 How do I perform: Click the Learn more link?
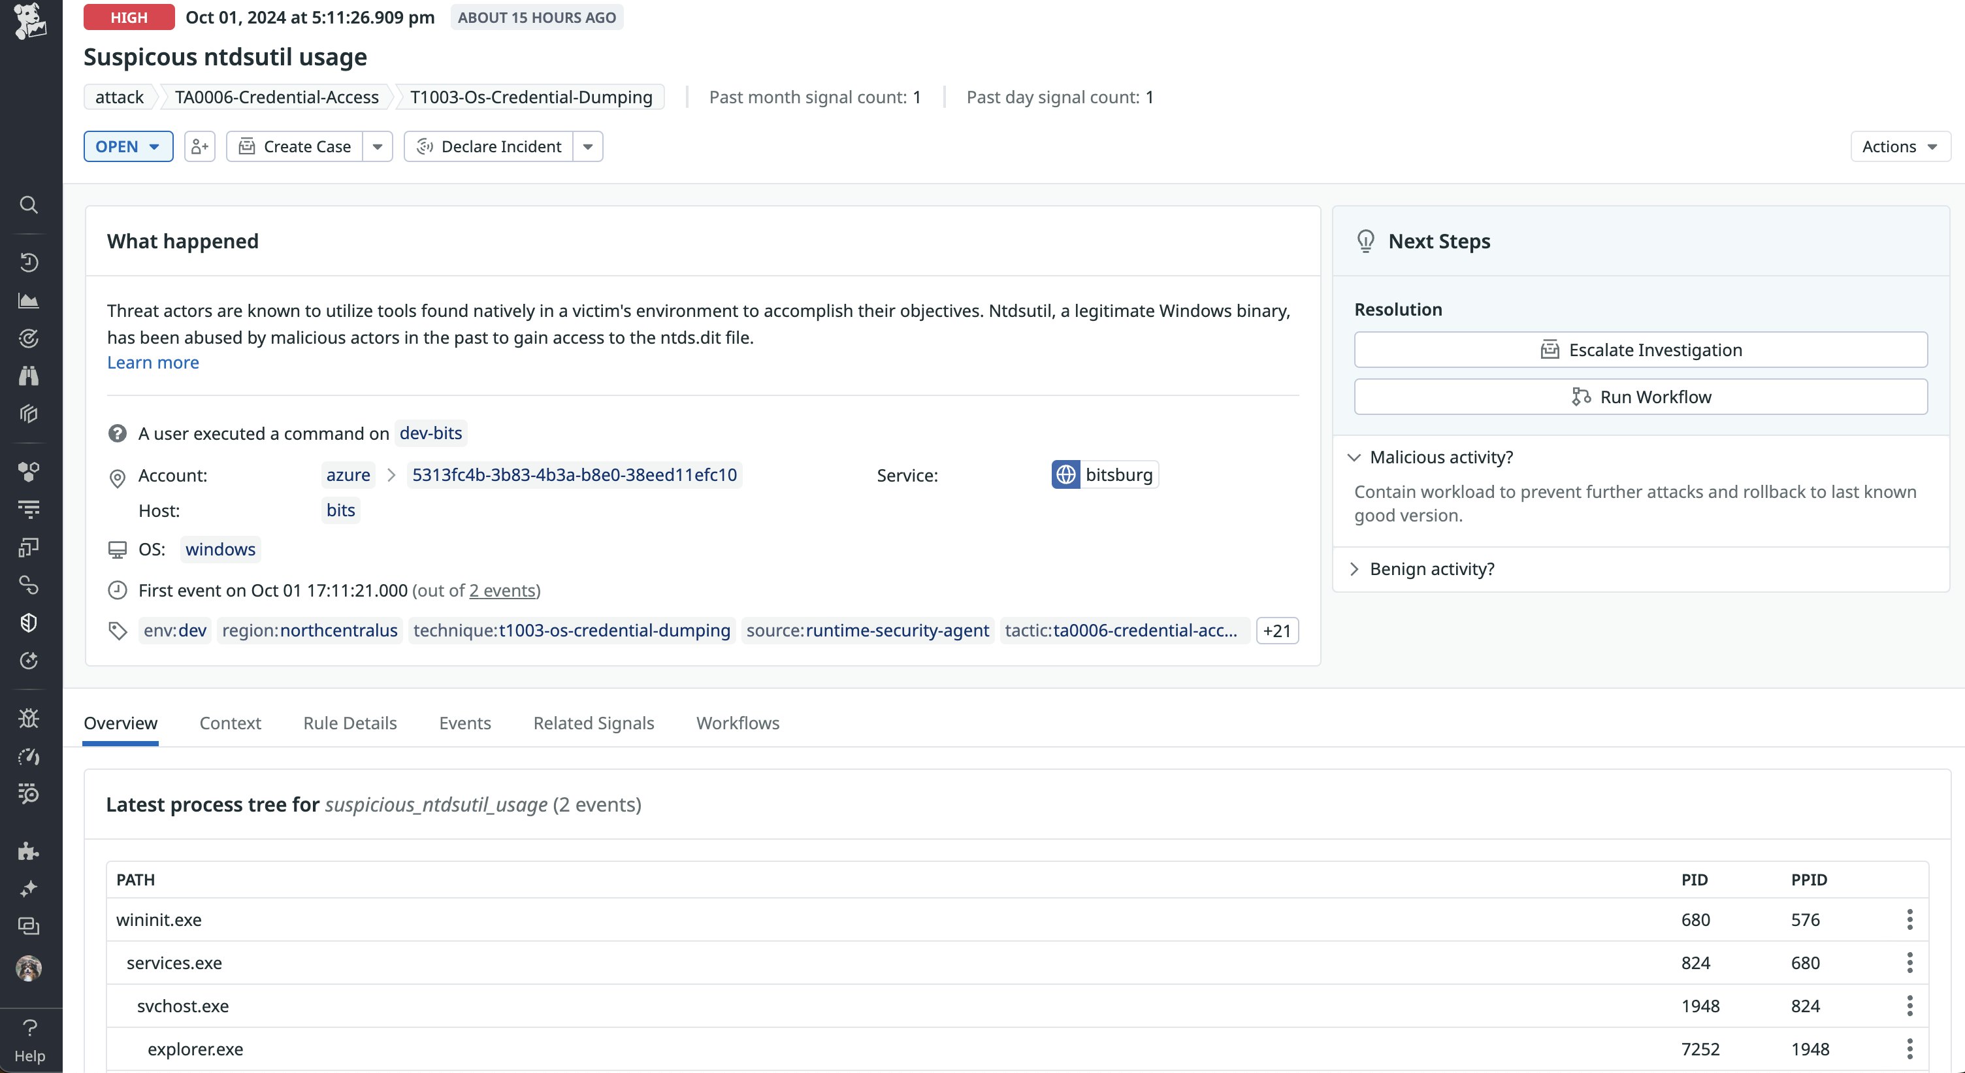pyautogui.click(x=153, y=363)
